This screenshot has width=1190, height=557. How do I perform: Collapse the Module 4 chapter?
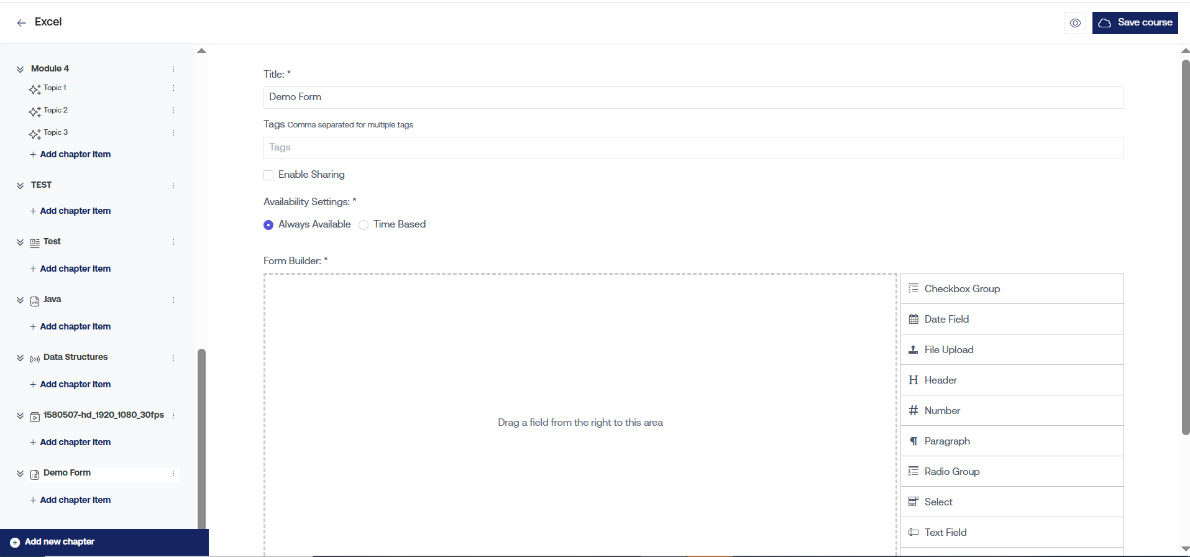pos(20,69)
